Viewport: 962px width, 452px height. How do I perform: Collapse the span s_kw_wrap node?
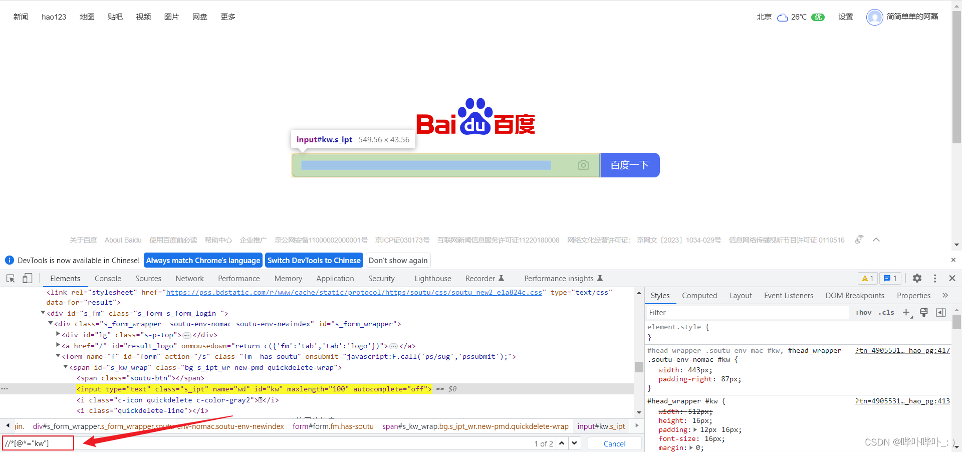(66, 367)
